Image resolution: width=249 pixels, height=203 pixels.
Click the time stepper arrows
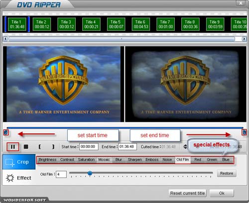[185, 147]
